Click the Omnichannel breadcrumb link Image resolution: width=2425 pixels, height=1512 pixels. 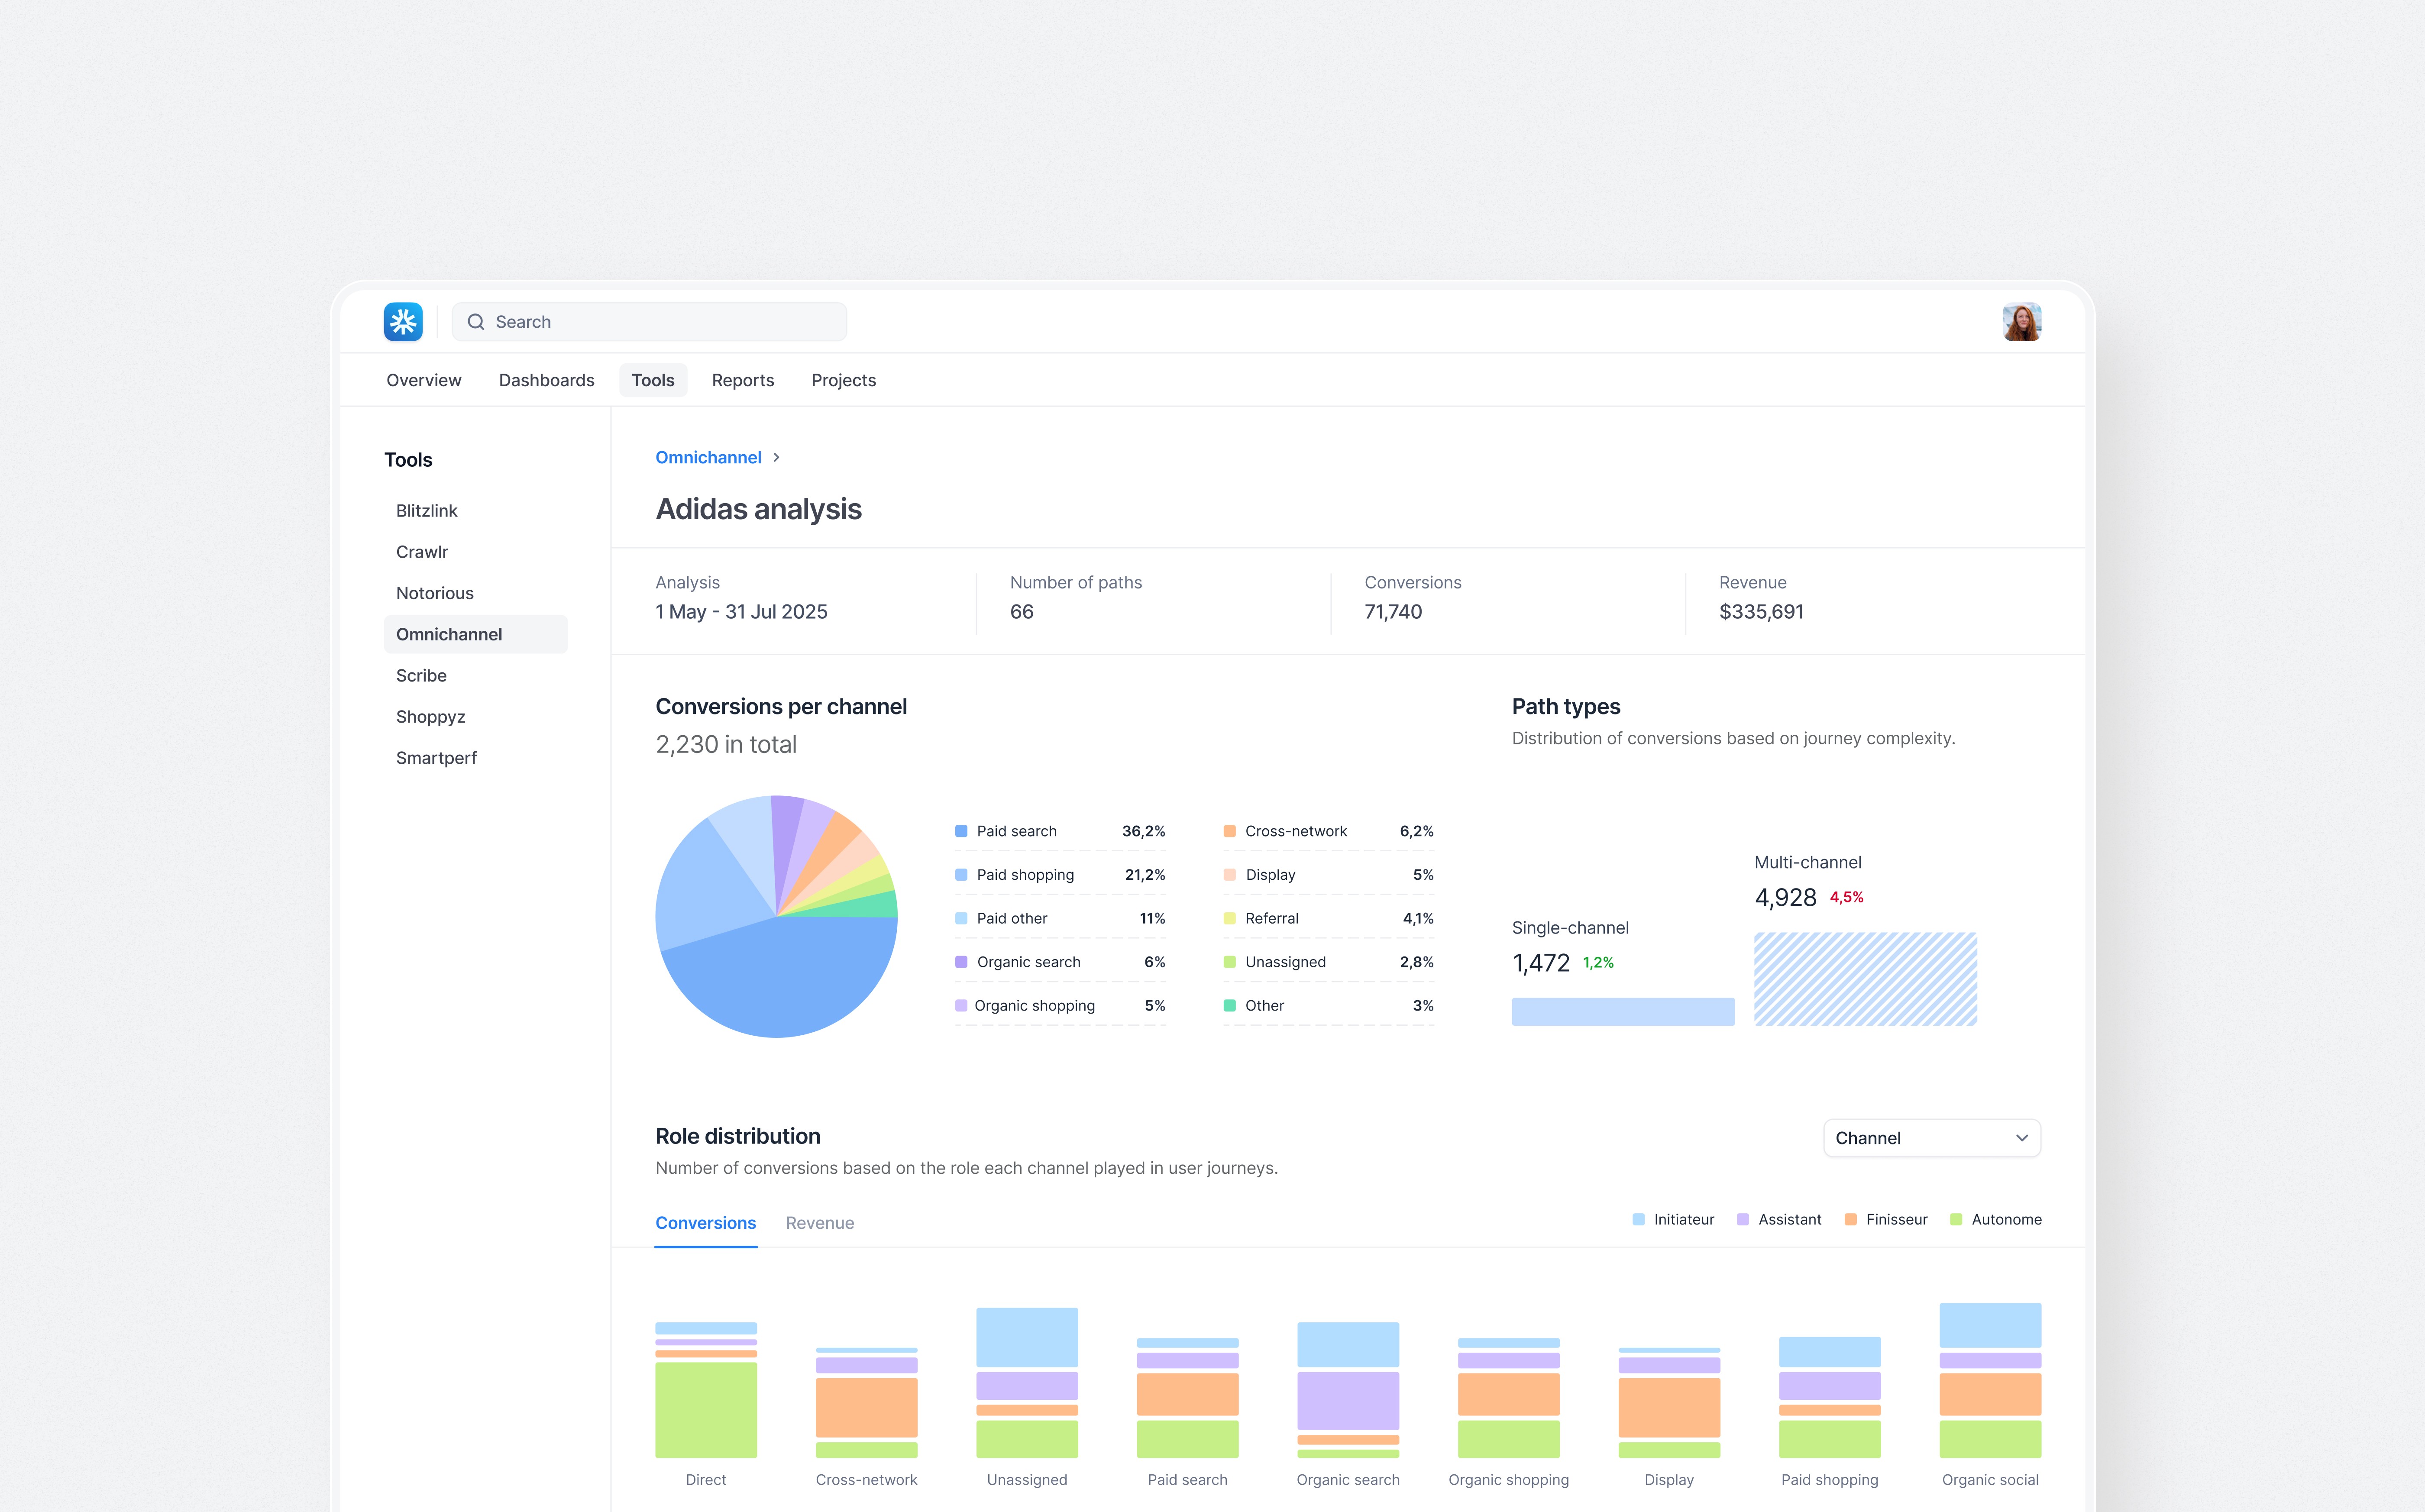(x=708, y=457)
